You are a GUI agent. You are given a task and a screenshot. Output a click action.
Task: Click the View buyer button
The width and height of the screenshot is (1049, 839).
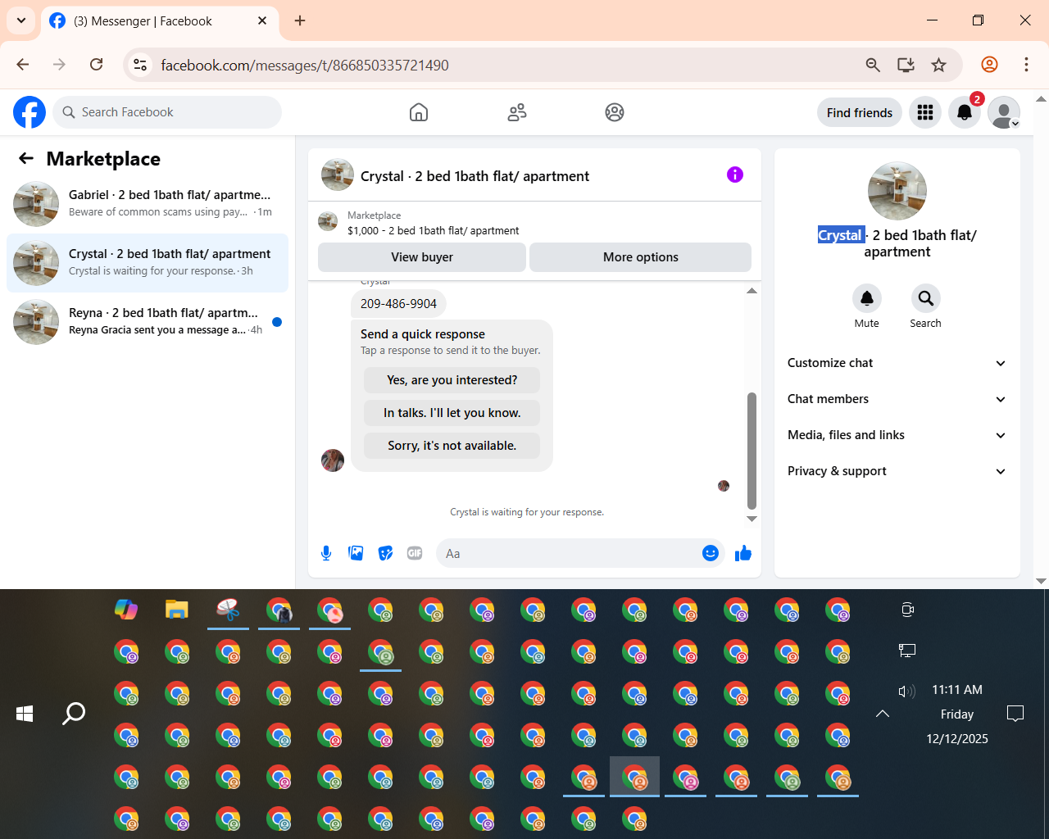pyautogui.click(x=422, y=257)
